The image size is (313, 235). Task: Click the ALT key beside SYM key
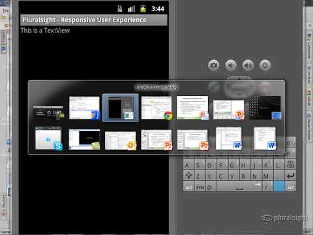(x=188, y=187)
